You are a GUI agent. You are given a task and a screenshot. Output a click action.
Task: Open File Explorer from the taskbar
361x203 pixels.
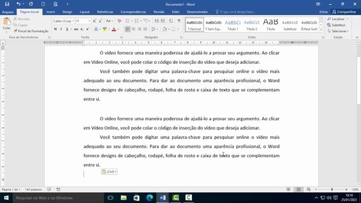124,198
